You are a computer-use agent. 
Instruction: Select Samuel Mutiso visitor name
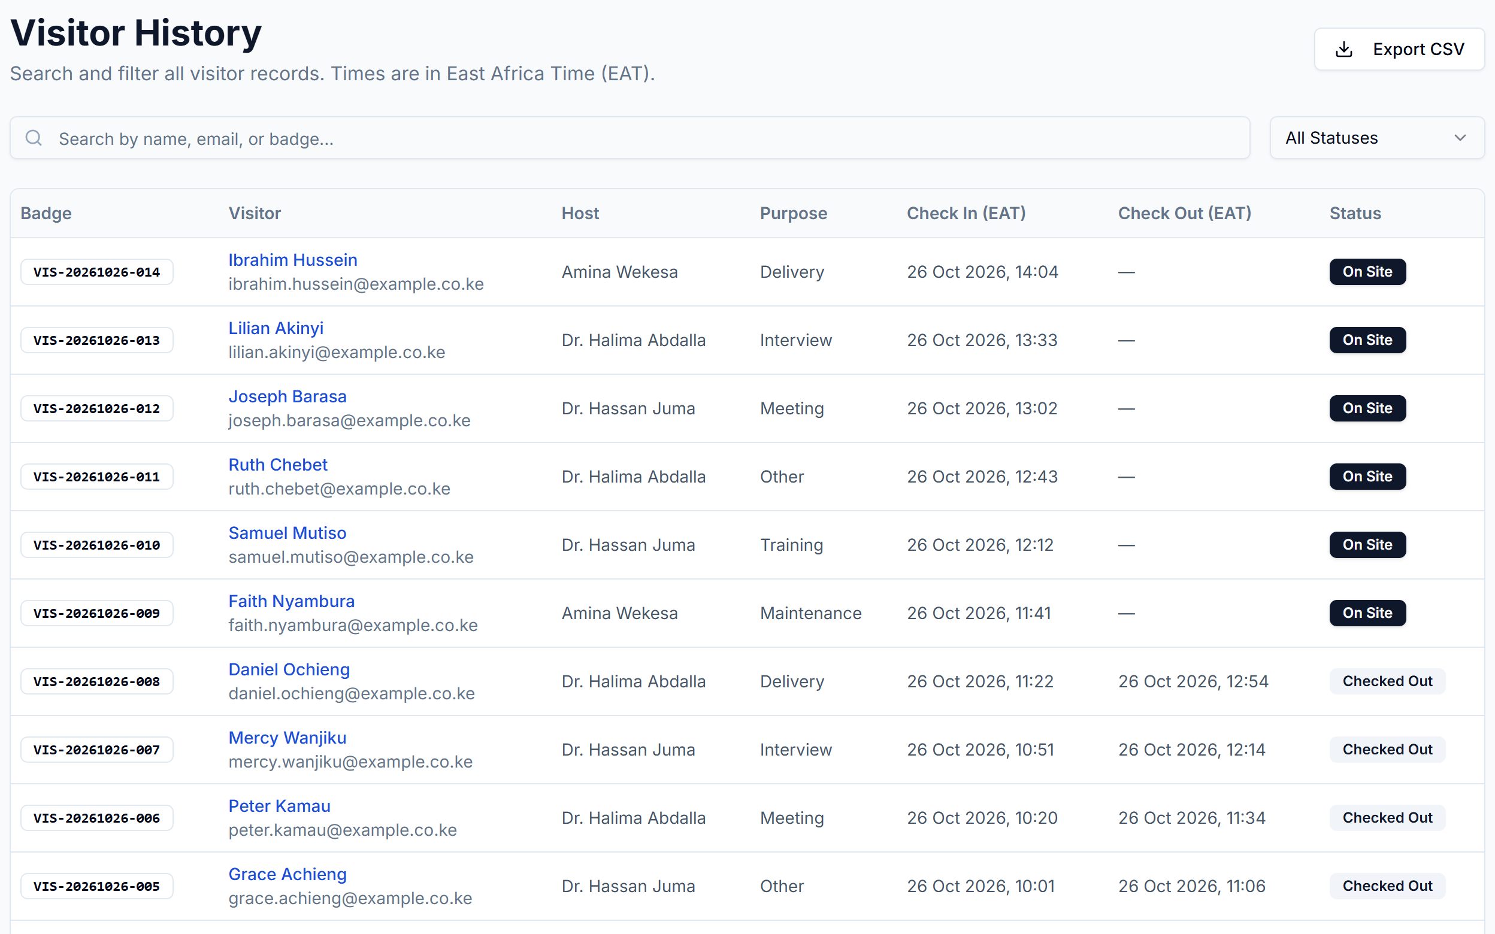[287, 533]
